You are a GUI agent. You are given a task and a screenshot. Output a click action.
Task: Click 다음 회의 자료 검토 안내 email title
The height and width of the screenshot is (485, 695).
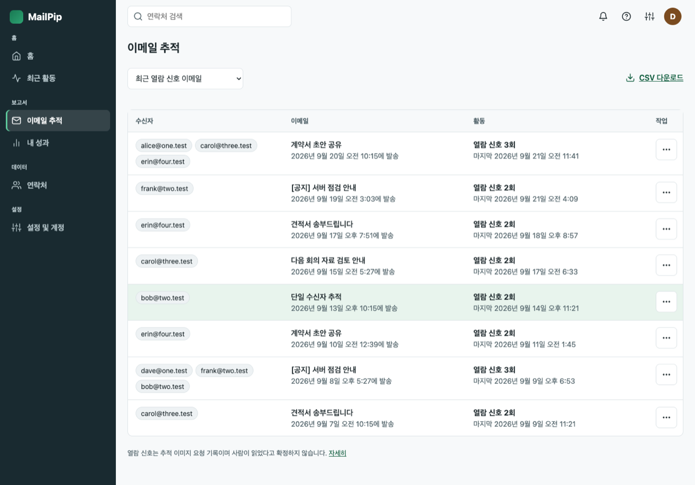[x=328, y=260]
